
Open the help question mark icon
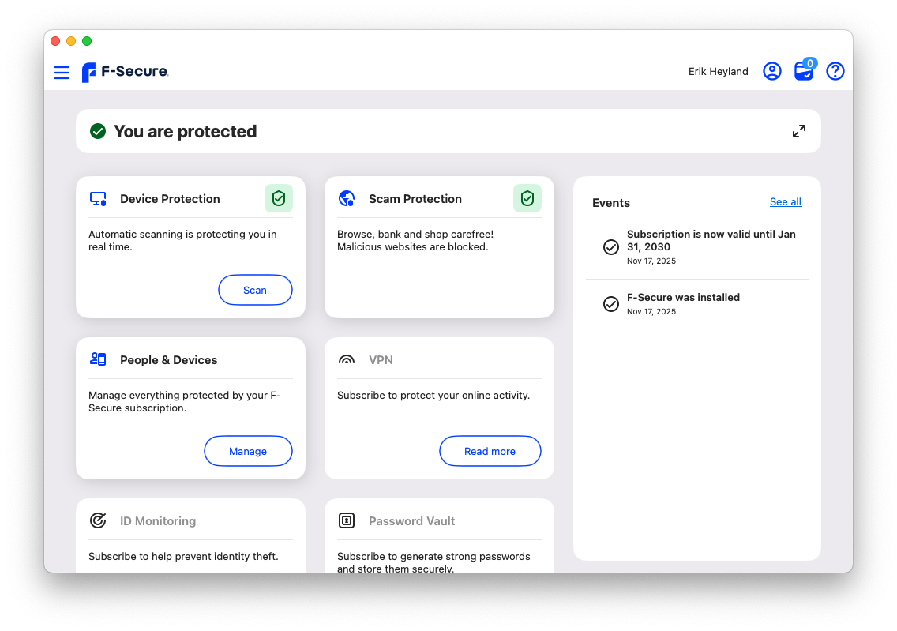(835, 71)
